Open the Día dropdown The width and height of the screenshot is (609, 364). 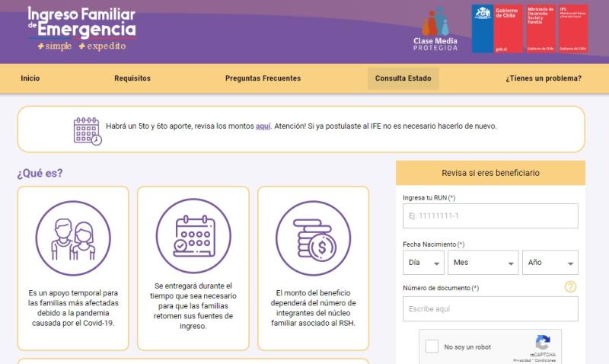point(425,262)
